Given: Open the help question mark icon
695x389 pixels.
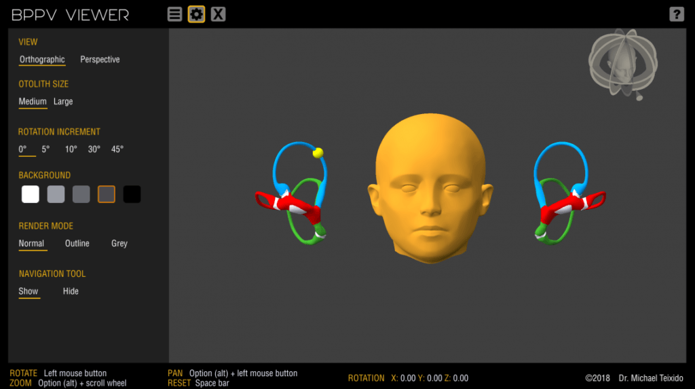Looking at the screenshot, I should click(x=676, y=14).
